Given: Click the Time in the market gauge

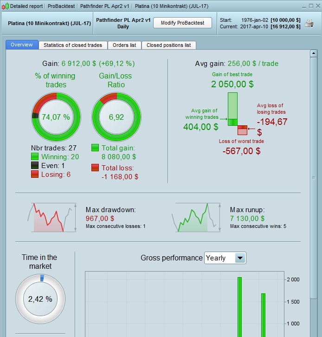Looking at the screenshot, I should [40, 299].
